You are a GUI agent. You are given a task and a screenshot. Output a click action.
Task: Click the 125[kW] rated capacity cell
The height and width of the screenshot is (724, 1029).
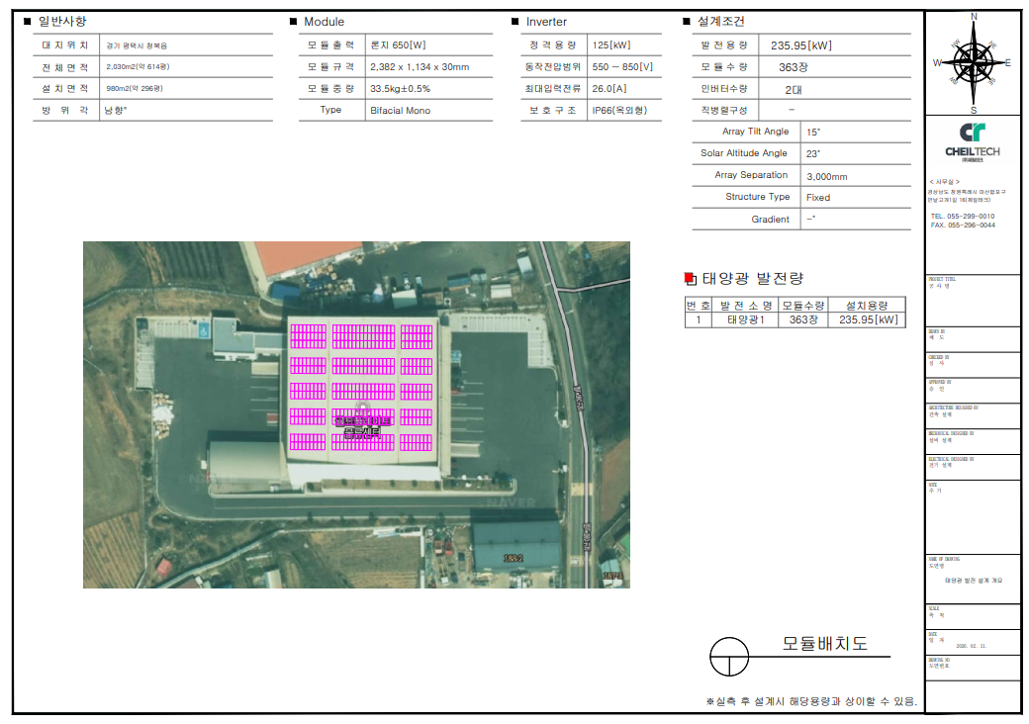610,45
